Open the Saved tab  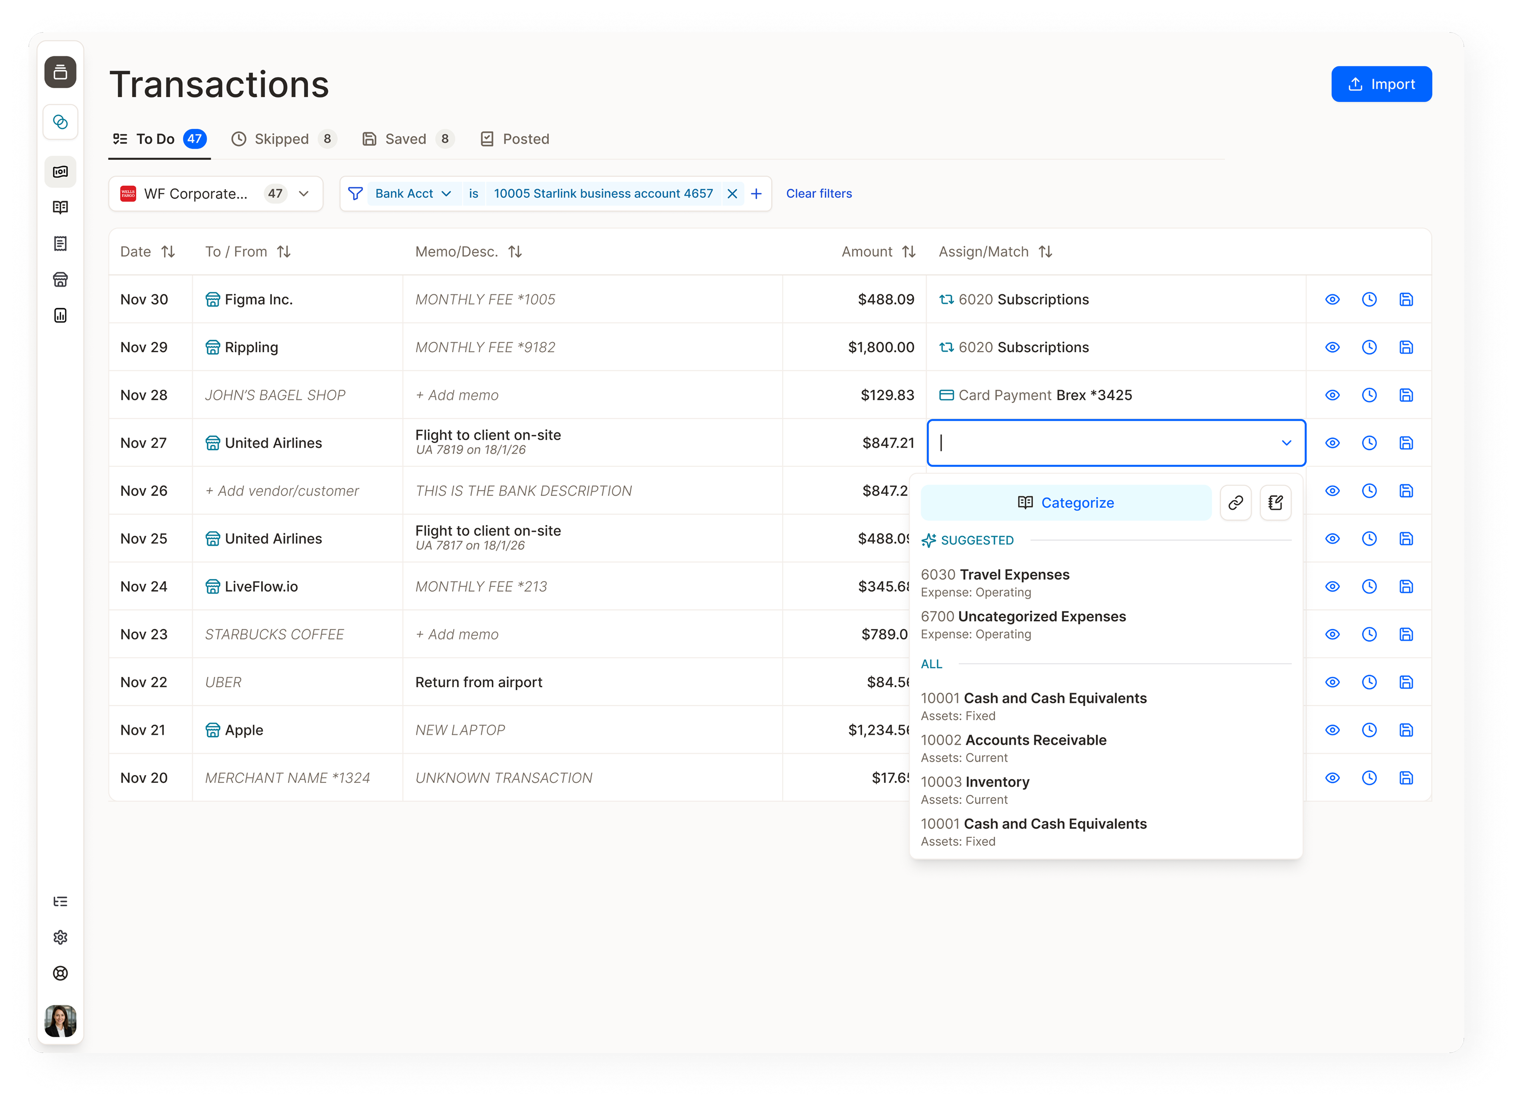406,139
